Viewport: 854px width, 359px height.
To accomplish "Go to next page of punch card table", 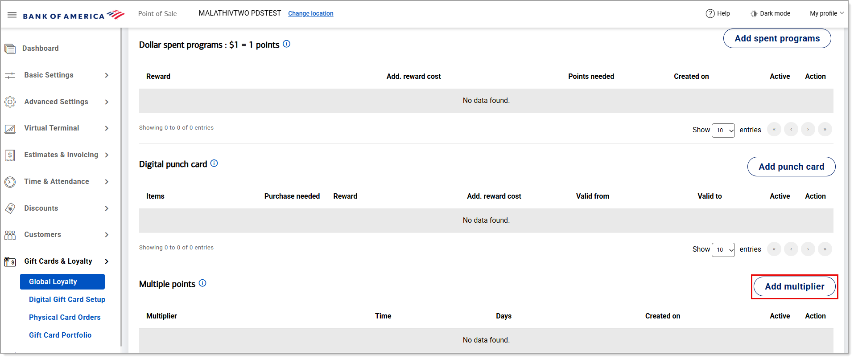I will click(808, 249).
